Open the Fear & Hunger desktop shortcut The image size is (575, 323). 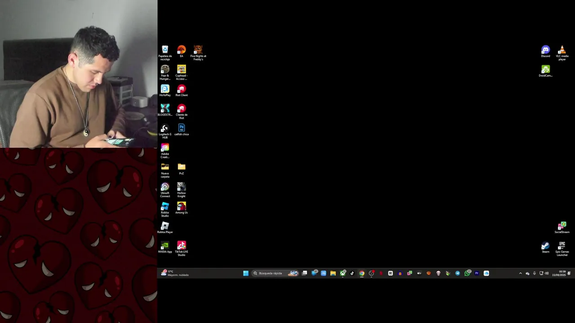[165, 72]
